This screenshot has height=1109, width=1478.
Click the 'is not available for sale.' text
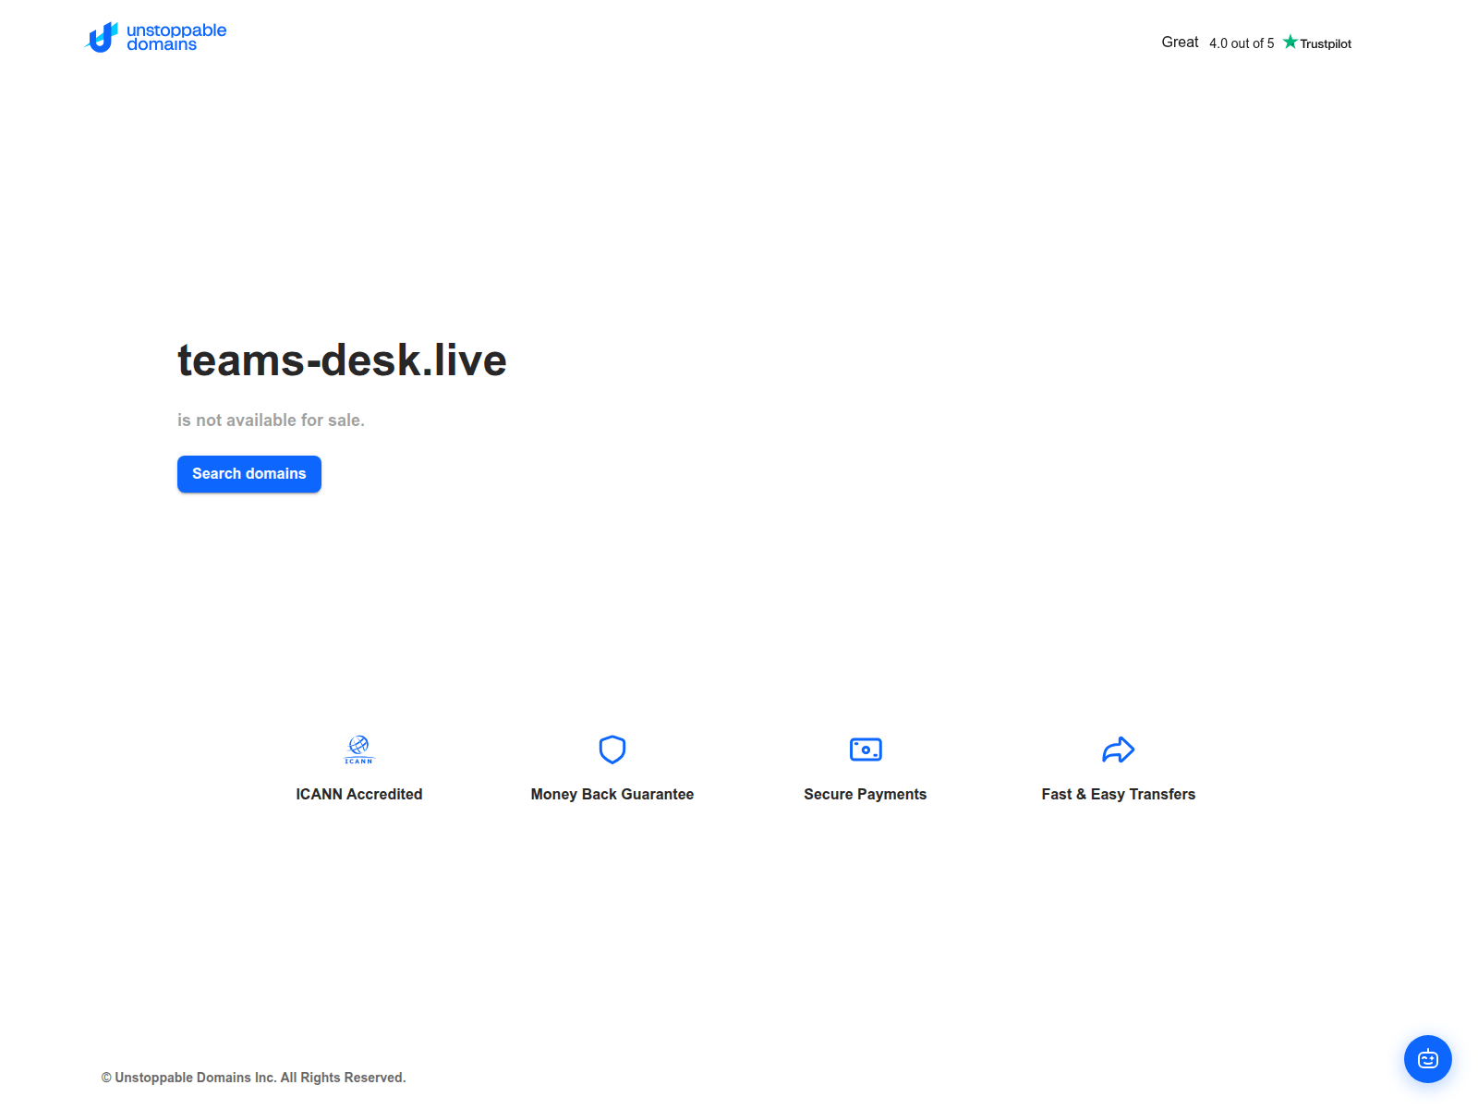pyautogui.click(x=271, y=420)
